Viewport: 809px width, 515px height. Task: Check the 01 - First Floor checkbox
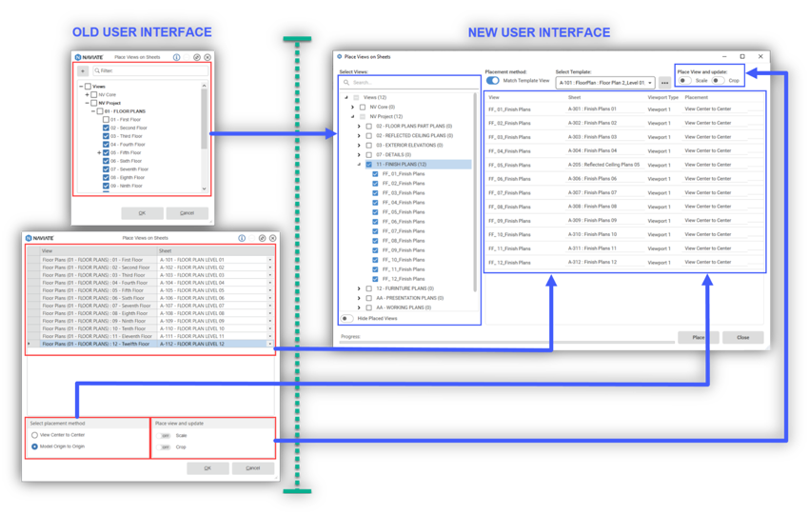click(x=106, y=119)
